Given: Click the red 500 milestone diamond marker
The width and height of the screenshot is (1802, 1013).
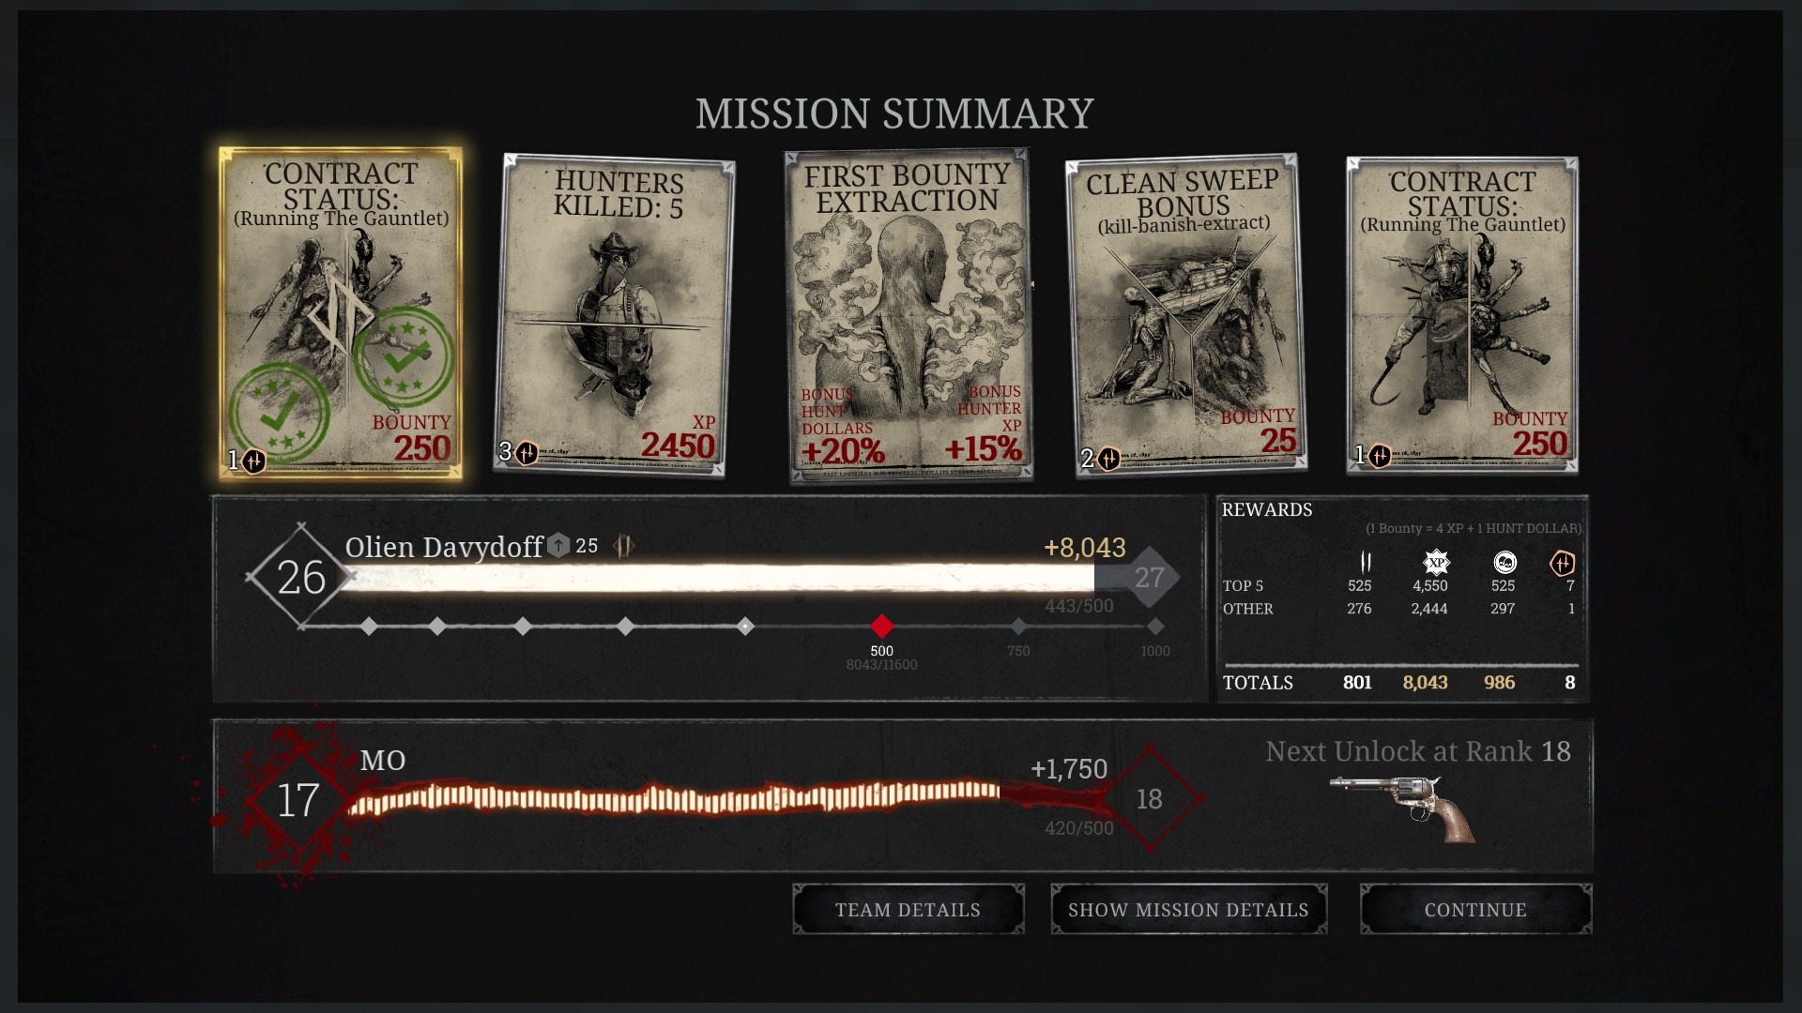Looking at the screenshot, I should tap(881, 626).
